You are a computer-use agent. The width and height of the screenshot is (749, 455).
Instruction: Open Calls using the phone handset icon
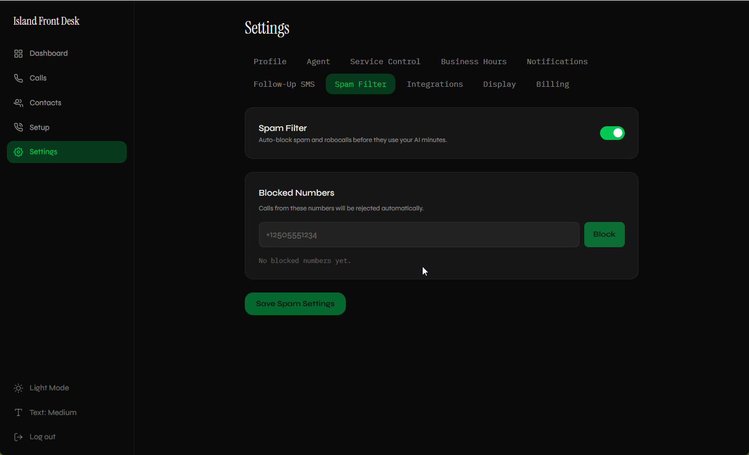(18, 78)
